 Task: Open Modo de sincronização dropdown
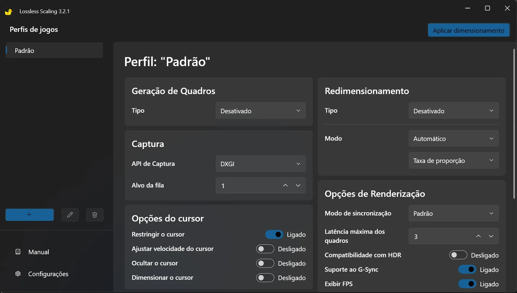tap(454, 213)
